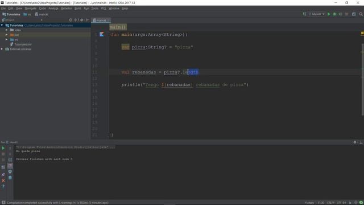This screenshot has width=364, height=205.
Task: Click UTF-8 encoding in status bar
Action: [341, 203]
